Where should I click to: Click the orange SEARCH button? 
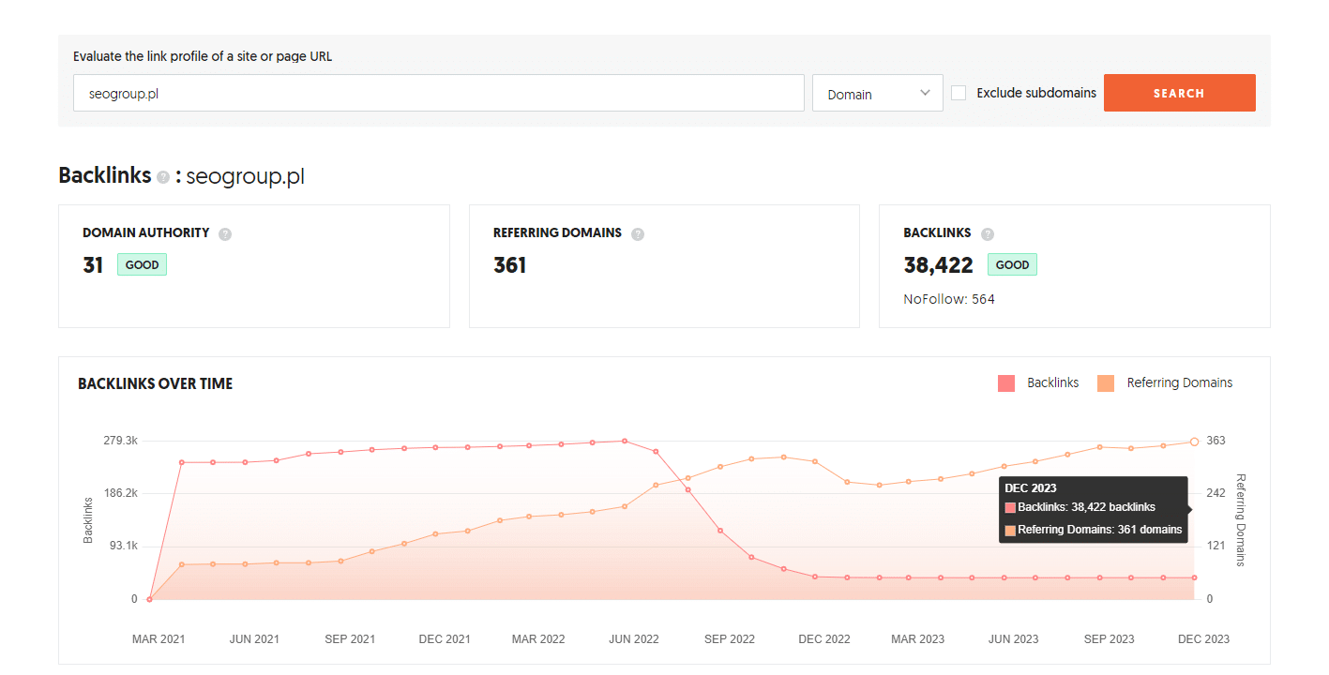1179,93
